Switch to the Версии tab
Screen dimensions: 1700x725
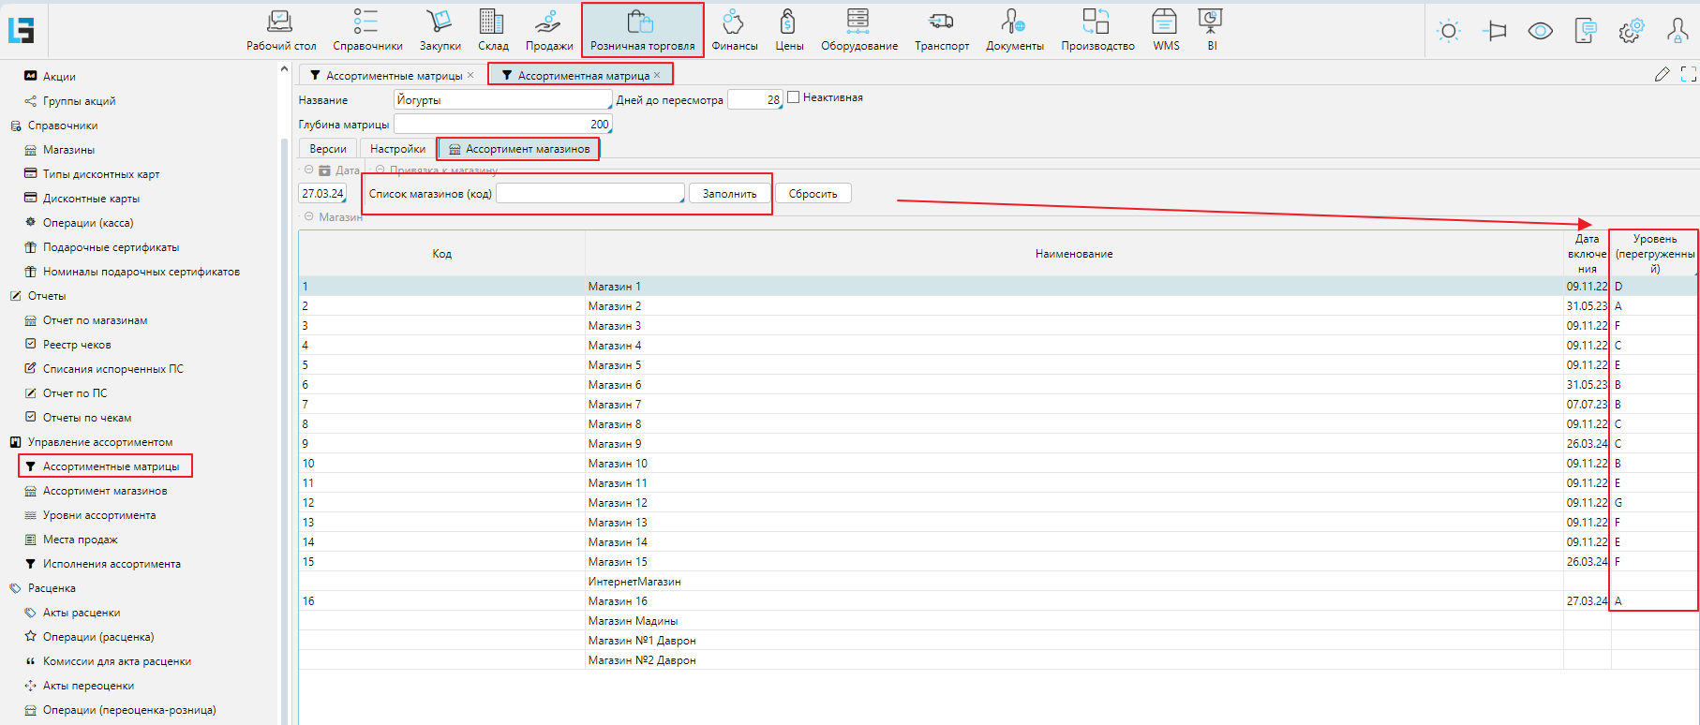click(328, 149)
